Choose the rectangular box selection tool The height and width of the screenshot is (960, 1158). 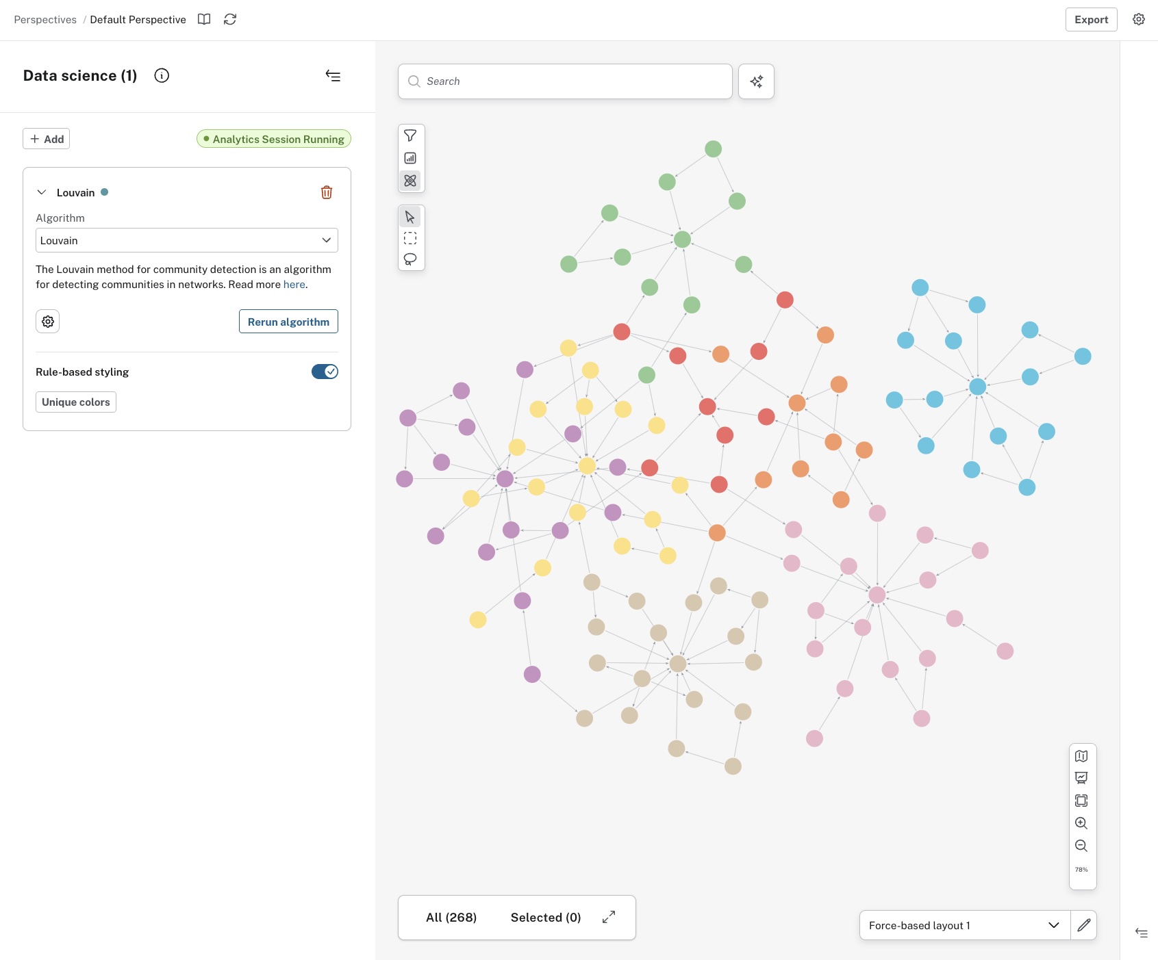(x=410, y=238)
